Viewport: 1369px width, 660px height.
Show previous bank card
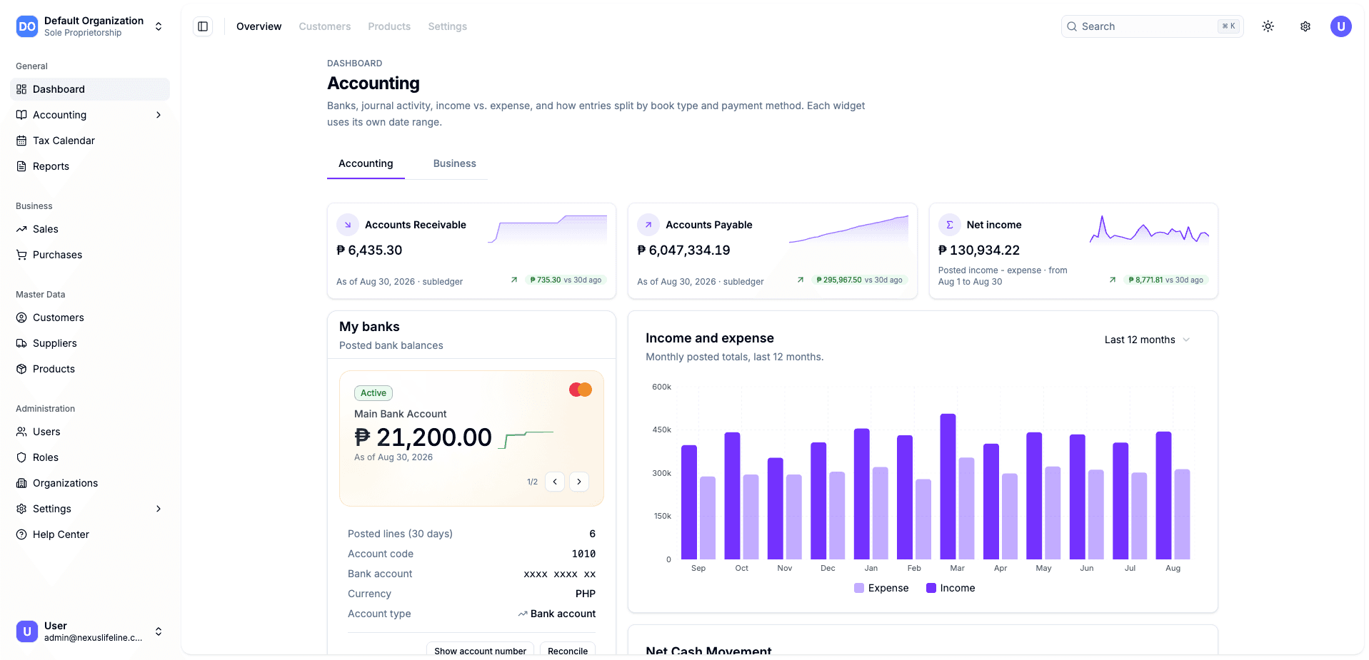pos(555,482)
